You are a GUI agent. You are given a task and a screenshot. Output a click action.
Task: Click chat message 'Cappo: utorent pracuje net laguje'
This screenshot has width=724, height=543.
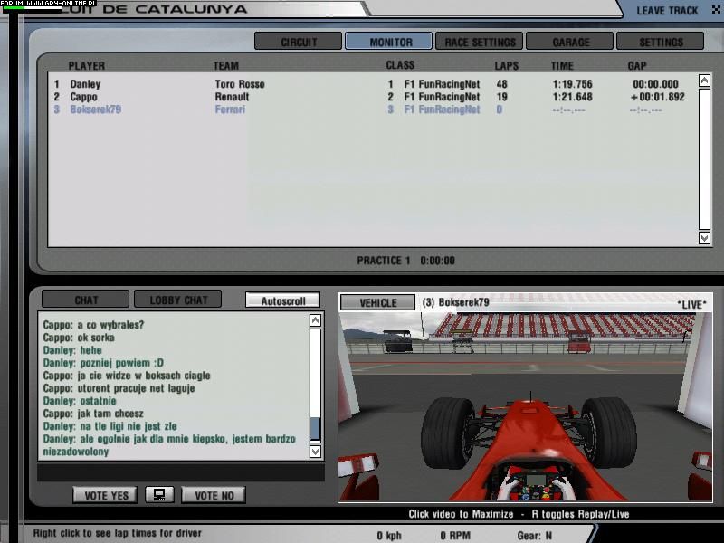pyautogui.click(x=119, y=388)
